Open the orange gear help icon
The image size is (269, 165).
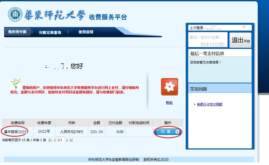point(169,87)
